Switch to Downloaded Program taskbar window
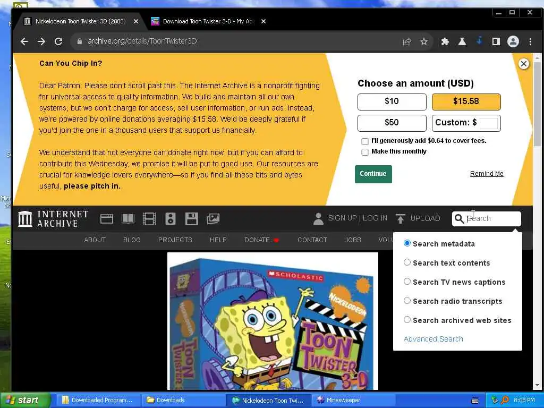This screenshot has width=544, height=408. [97, 400]
